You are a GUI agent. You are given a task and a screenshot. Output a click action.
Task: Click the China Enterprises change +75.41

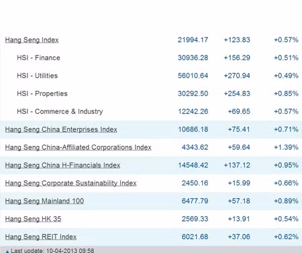(x=239, y=129)
